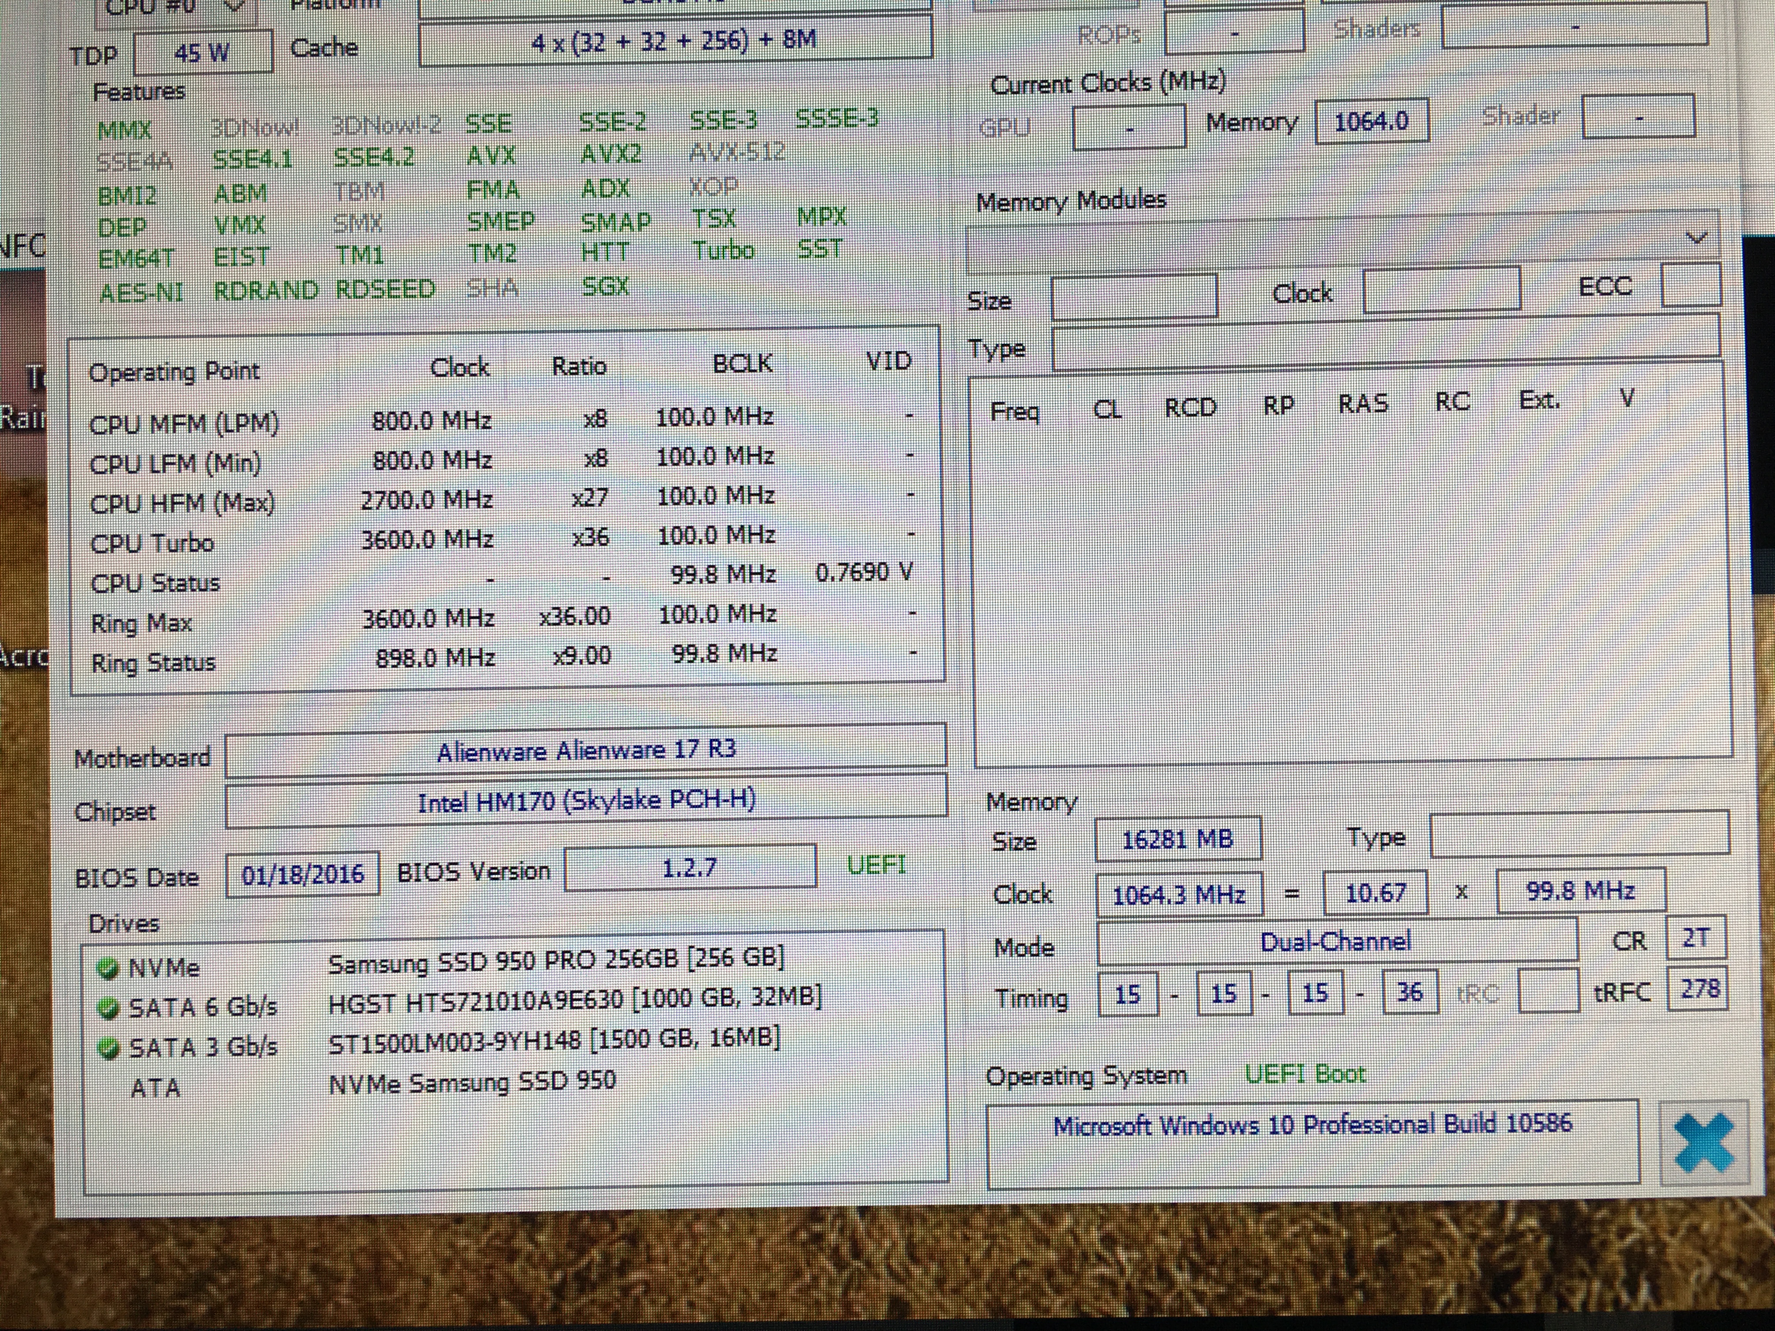Screen dimensions: 1775x1331
Task: Click the TSX feature label
Action: tap(713, 218)
